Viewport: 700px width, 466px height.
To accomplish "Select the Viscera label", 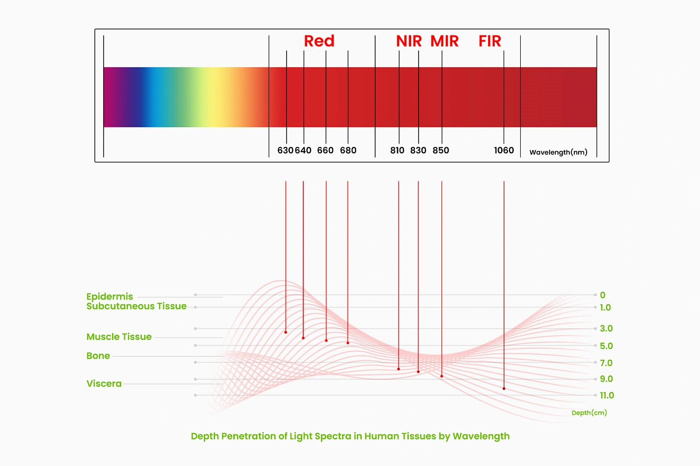I will tap(104, 384).
